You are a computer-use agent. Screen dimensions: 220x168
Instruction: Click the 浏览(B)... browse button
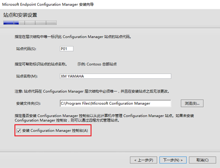pyautogui.click(x=192, y=103)
